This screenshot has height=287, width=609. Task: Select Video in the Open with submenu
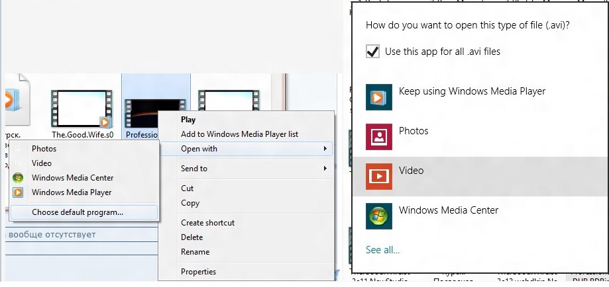point(42,163)
